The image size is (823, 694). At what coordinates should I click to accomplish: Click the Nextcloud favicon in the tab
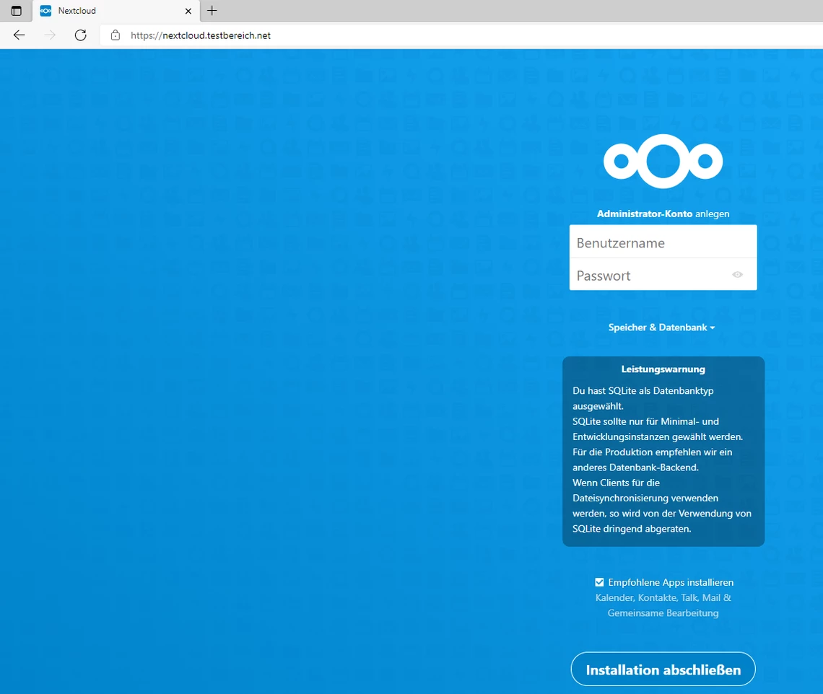point(45,11)
